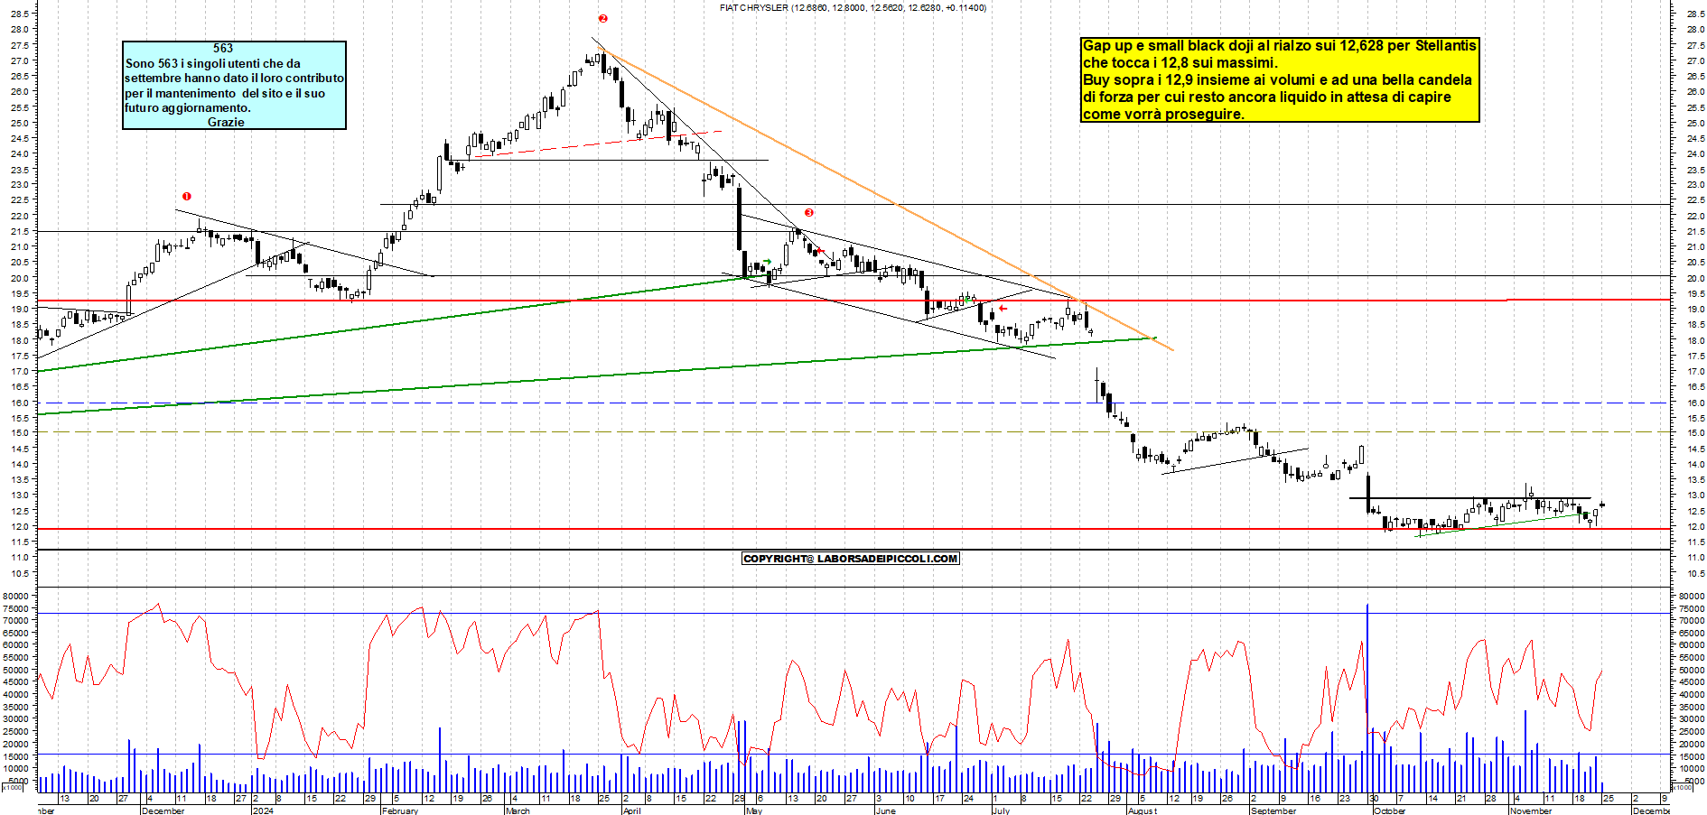Select the red wave marker number 2

click(603, 18)
